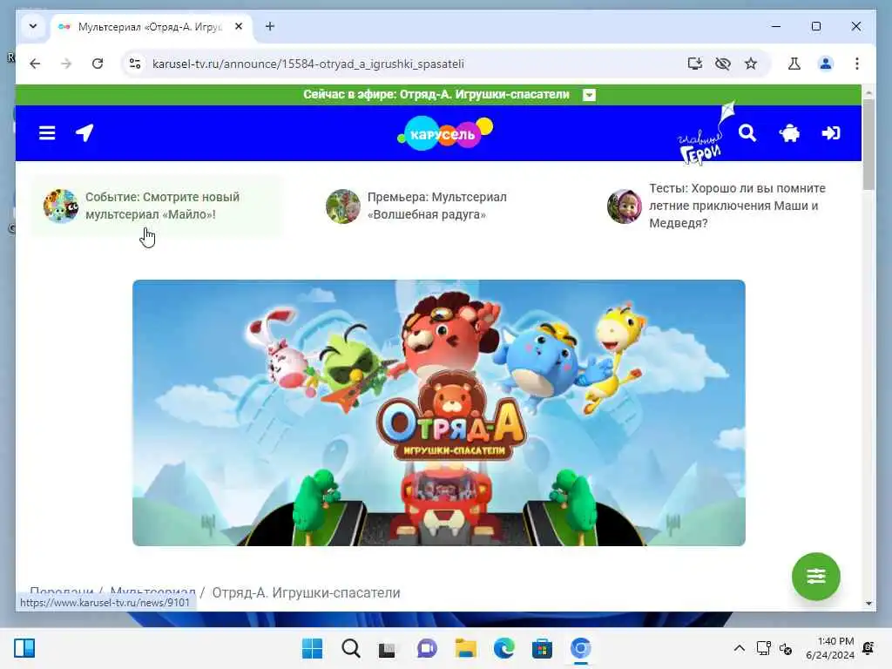Open Task View on the taskbar
This screenshot has width=892, height=669.
tap(387, 649)
